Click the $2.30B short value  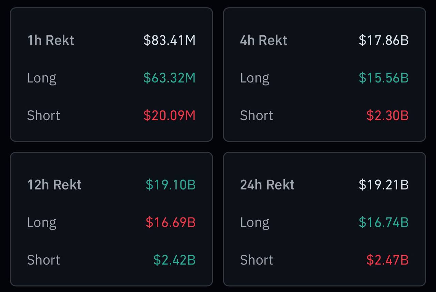387,115
